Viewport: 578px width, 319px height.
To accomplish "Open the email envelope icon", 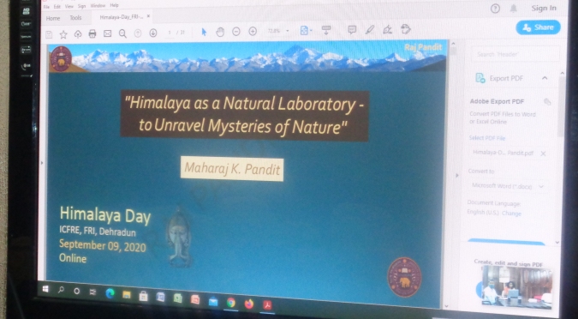I will (x=107, y=33).
